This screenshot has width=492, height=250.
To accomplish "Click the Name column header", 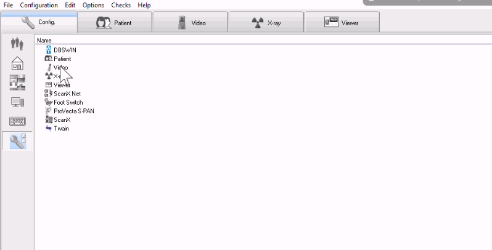I will (x=44, y=41).
